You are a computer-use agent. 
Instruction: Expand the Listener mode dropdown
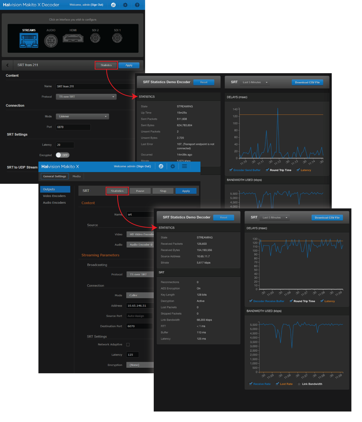pos(82,116)
